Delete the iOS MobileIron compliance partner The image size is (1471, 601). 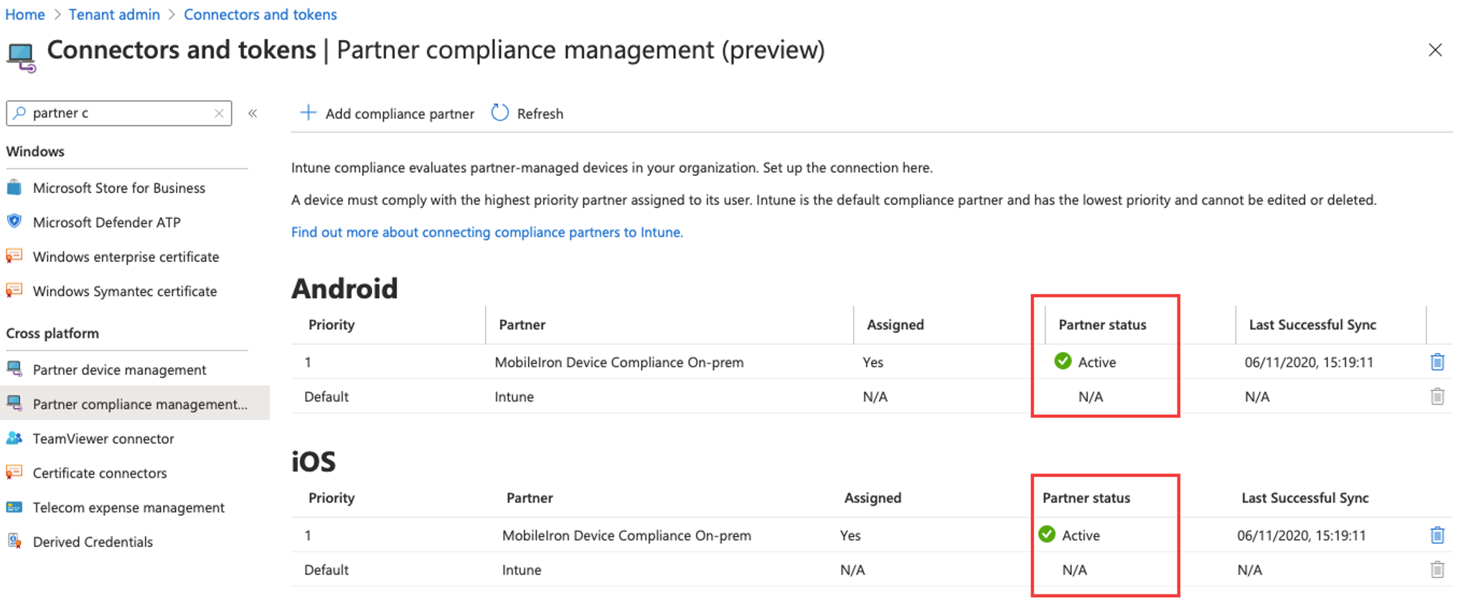coord(1437,535)
